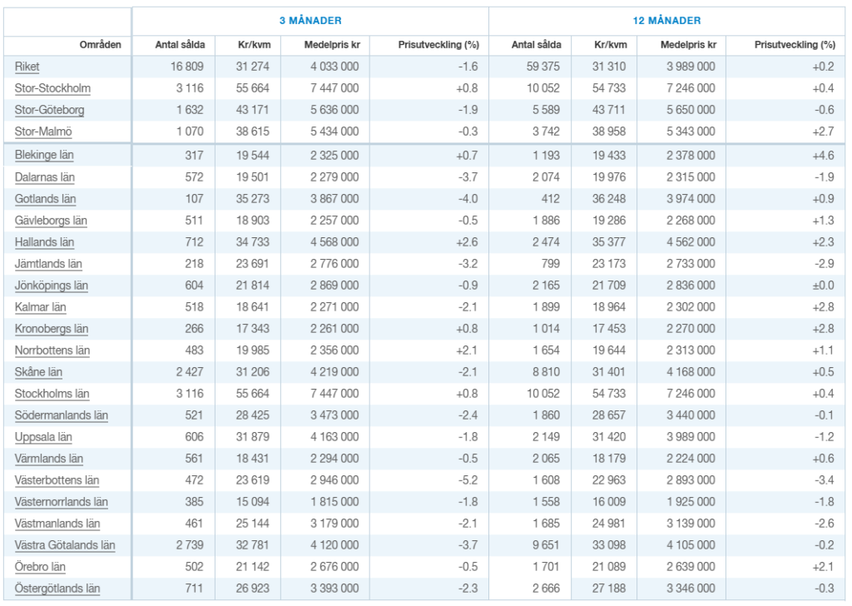Select the Stor-Malmö link
The height and width of the screenshot is (606, 852).
click(x=44, y=132)
